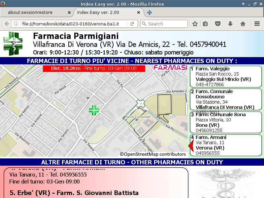Open the Firefox downloads arrow icon
The height and width of the screenshot is (198, 264).
click(x=230, y=24)
